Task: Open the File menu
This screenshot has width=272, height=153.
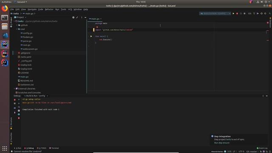Action: [12, 9]
